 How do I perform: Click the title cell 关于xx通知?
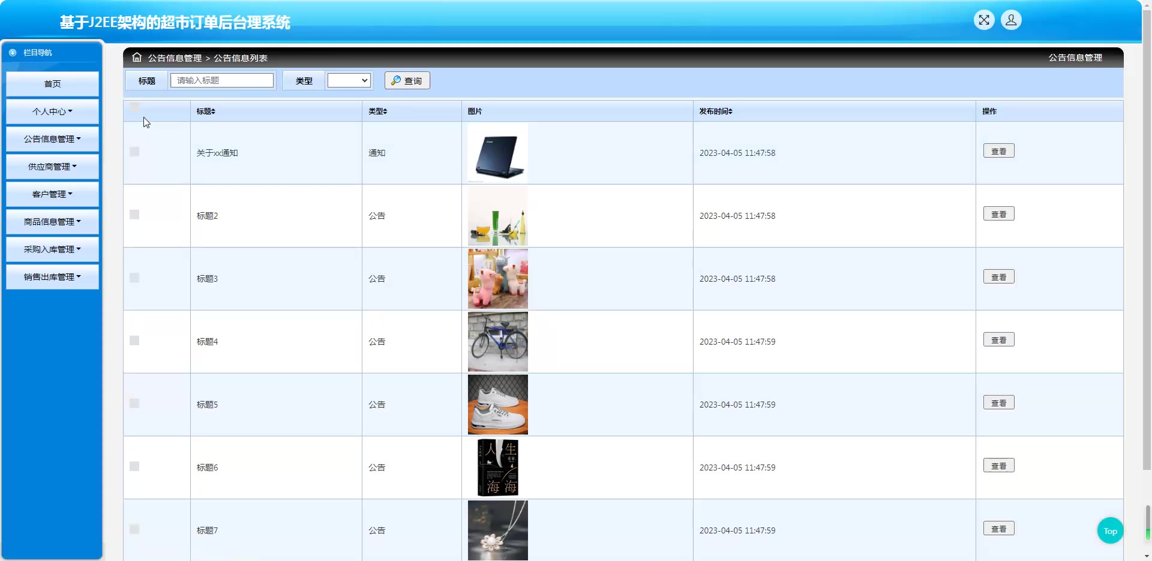[217, 153]
